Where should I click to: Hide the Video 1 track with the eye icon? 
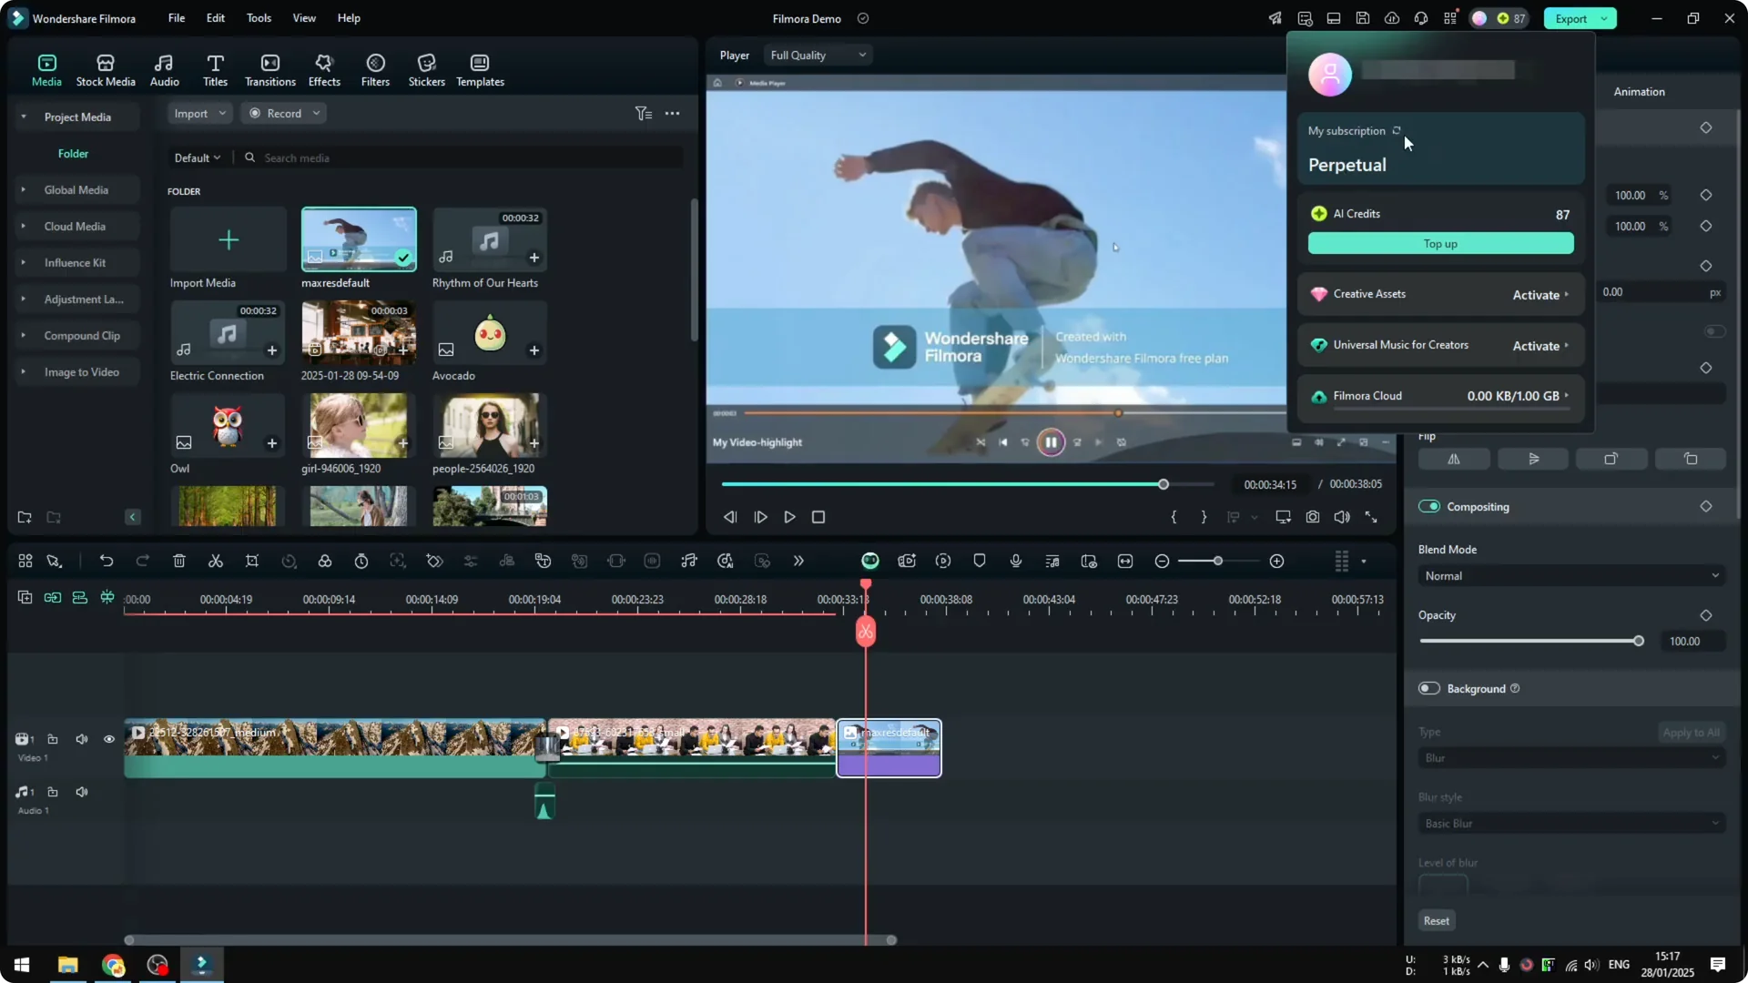109,739
